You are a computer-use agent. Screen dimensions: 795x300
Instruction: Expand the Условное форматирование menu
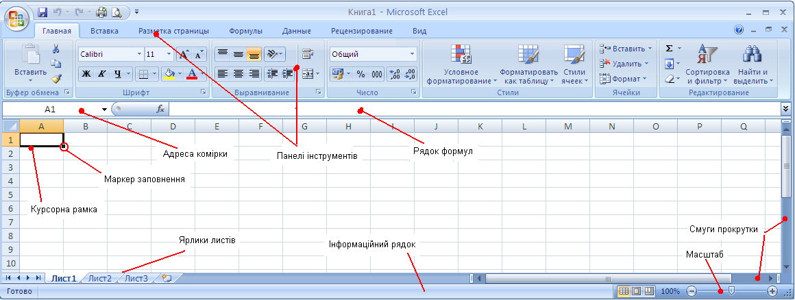click(x=461, y=63)
